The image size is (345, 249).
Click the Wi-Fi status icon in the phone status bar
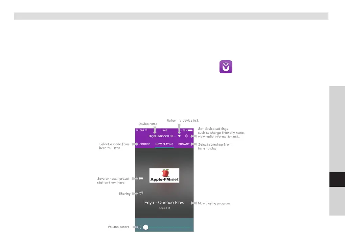coord(146,130)
